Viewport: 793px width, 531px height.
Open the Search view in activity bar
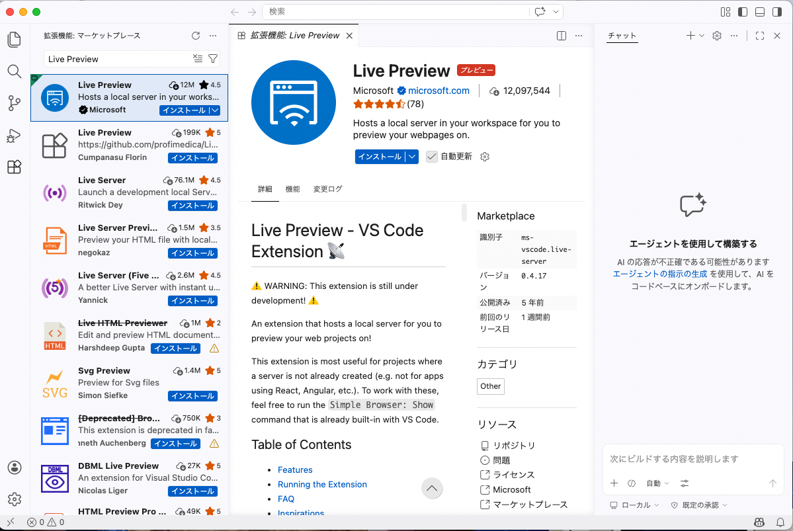coord(15,72)
